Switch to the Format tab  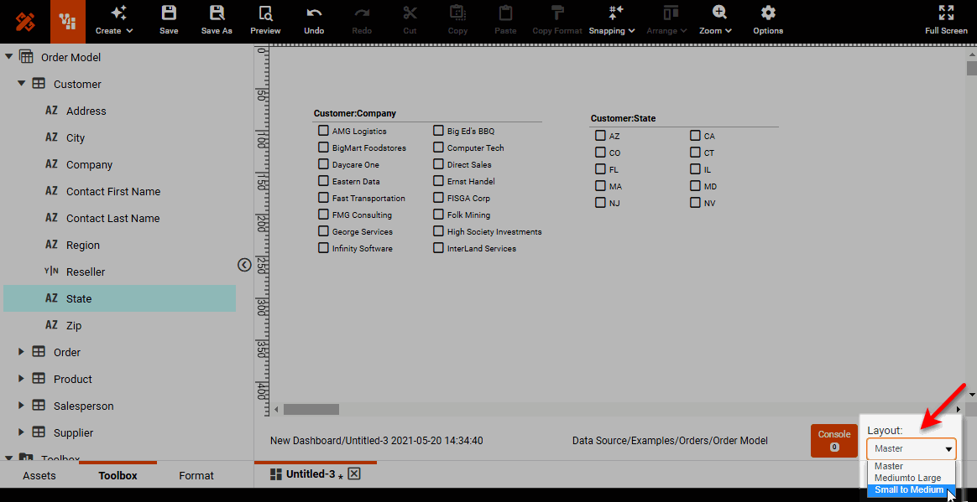tap(196, 475)
